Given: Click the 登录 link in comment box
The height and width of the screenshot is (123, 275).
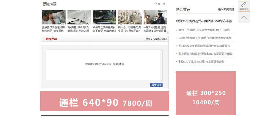Looking at the screenshot, I should point(115,64).
